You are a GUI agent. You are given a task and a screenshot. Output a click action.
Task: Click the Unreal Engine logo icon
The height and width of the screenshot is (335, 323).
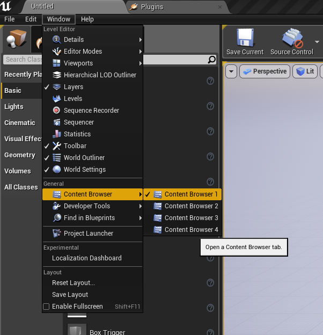tap(6, 6)
